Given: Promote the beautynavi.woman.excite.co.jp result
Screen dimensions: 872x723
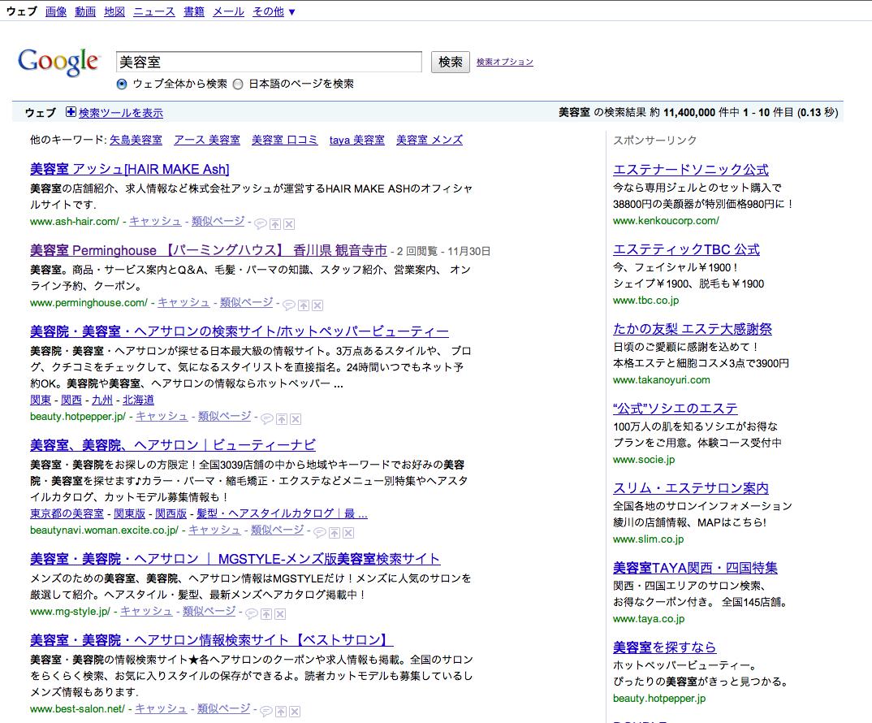Looking at the screenshot, I should [335, 533].
